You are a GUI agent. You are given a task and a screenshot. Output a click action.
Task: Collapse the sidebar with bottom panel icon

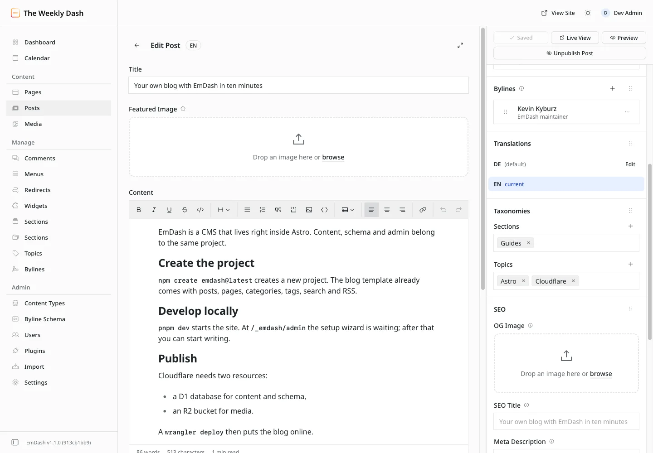point(15,443)
